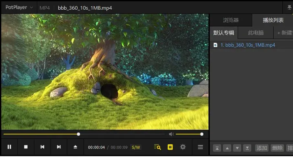Viewport: 293px width, 161px height.
Task: Switch to the 播放列表 tab
Action: [273, 20]
